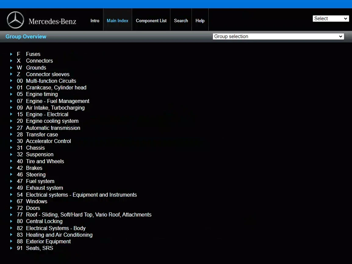Expand the arrow beside 91 Seats, SRS

pyautogui.click(x=11, y=248)
